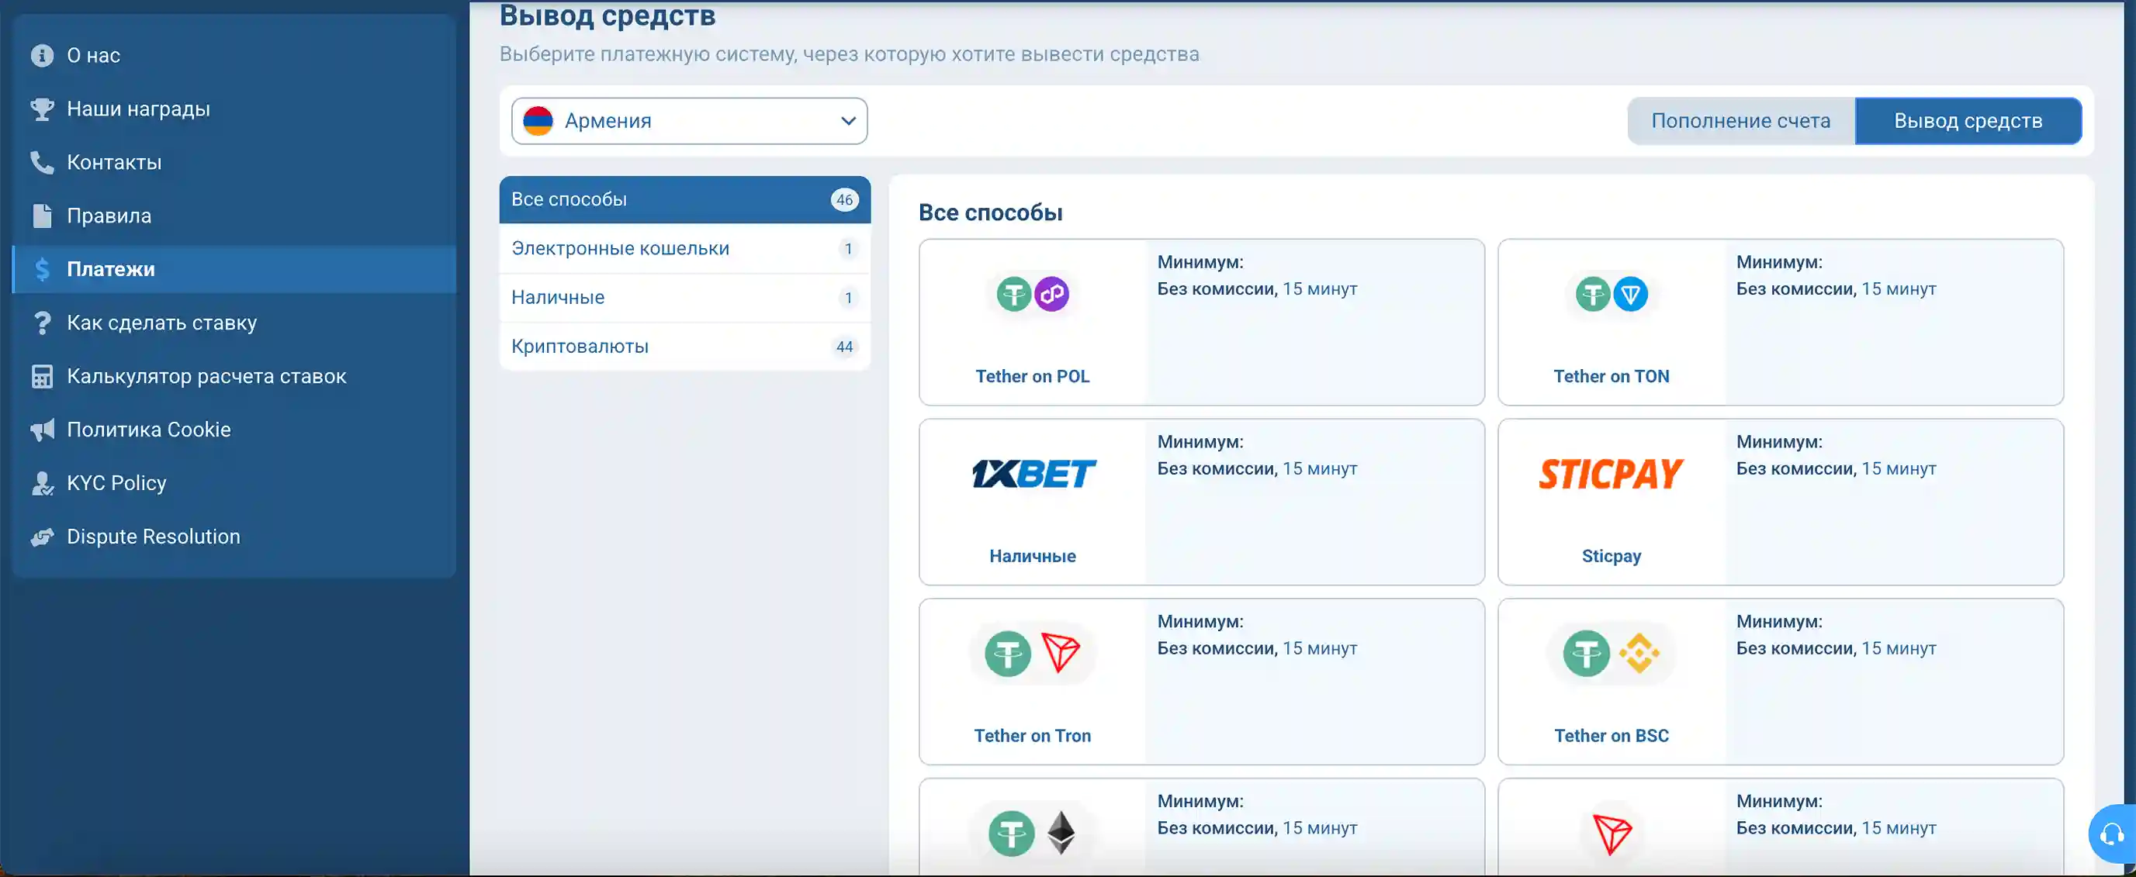Switch to Вывод средств tab
Viewport: 2136px width, 877px height.
[1968, 121]
